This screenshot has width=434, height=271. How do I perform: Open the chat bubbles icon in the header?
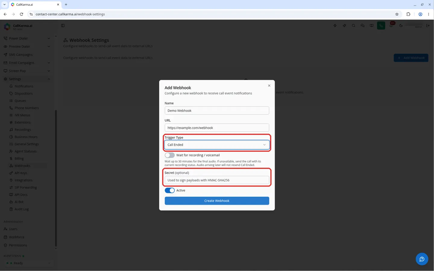363,26
